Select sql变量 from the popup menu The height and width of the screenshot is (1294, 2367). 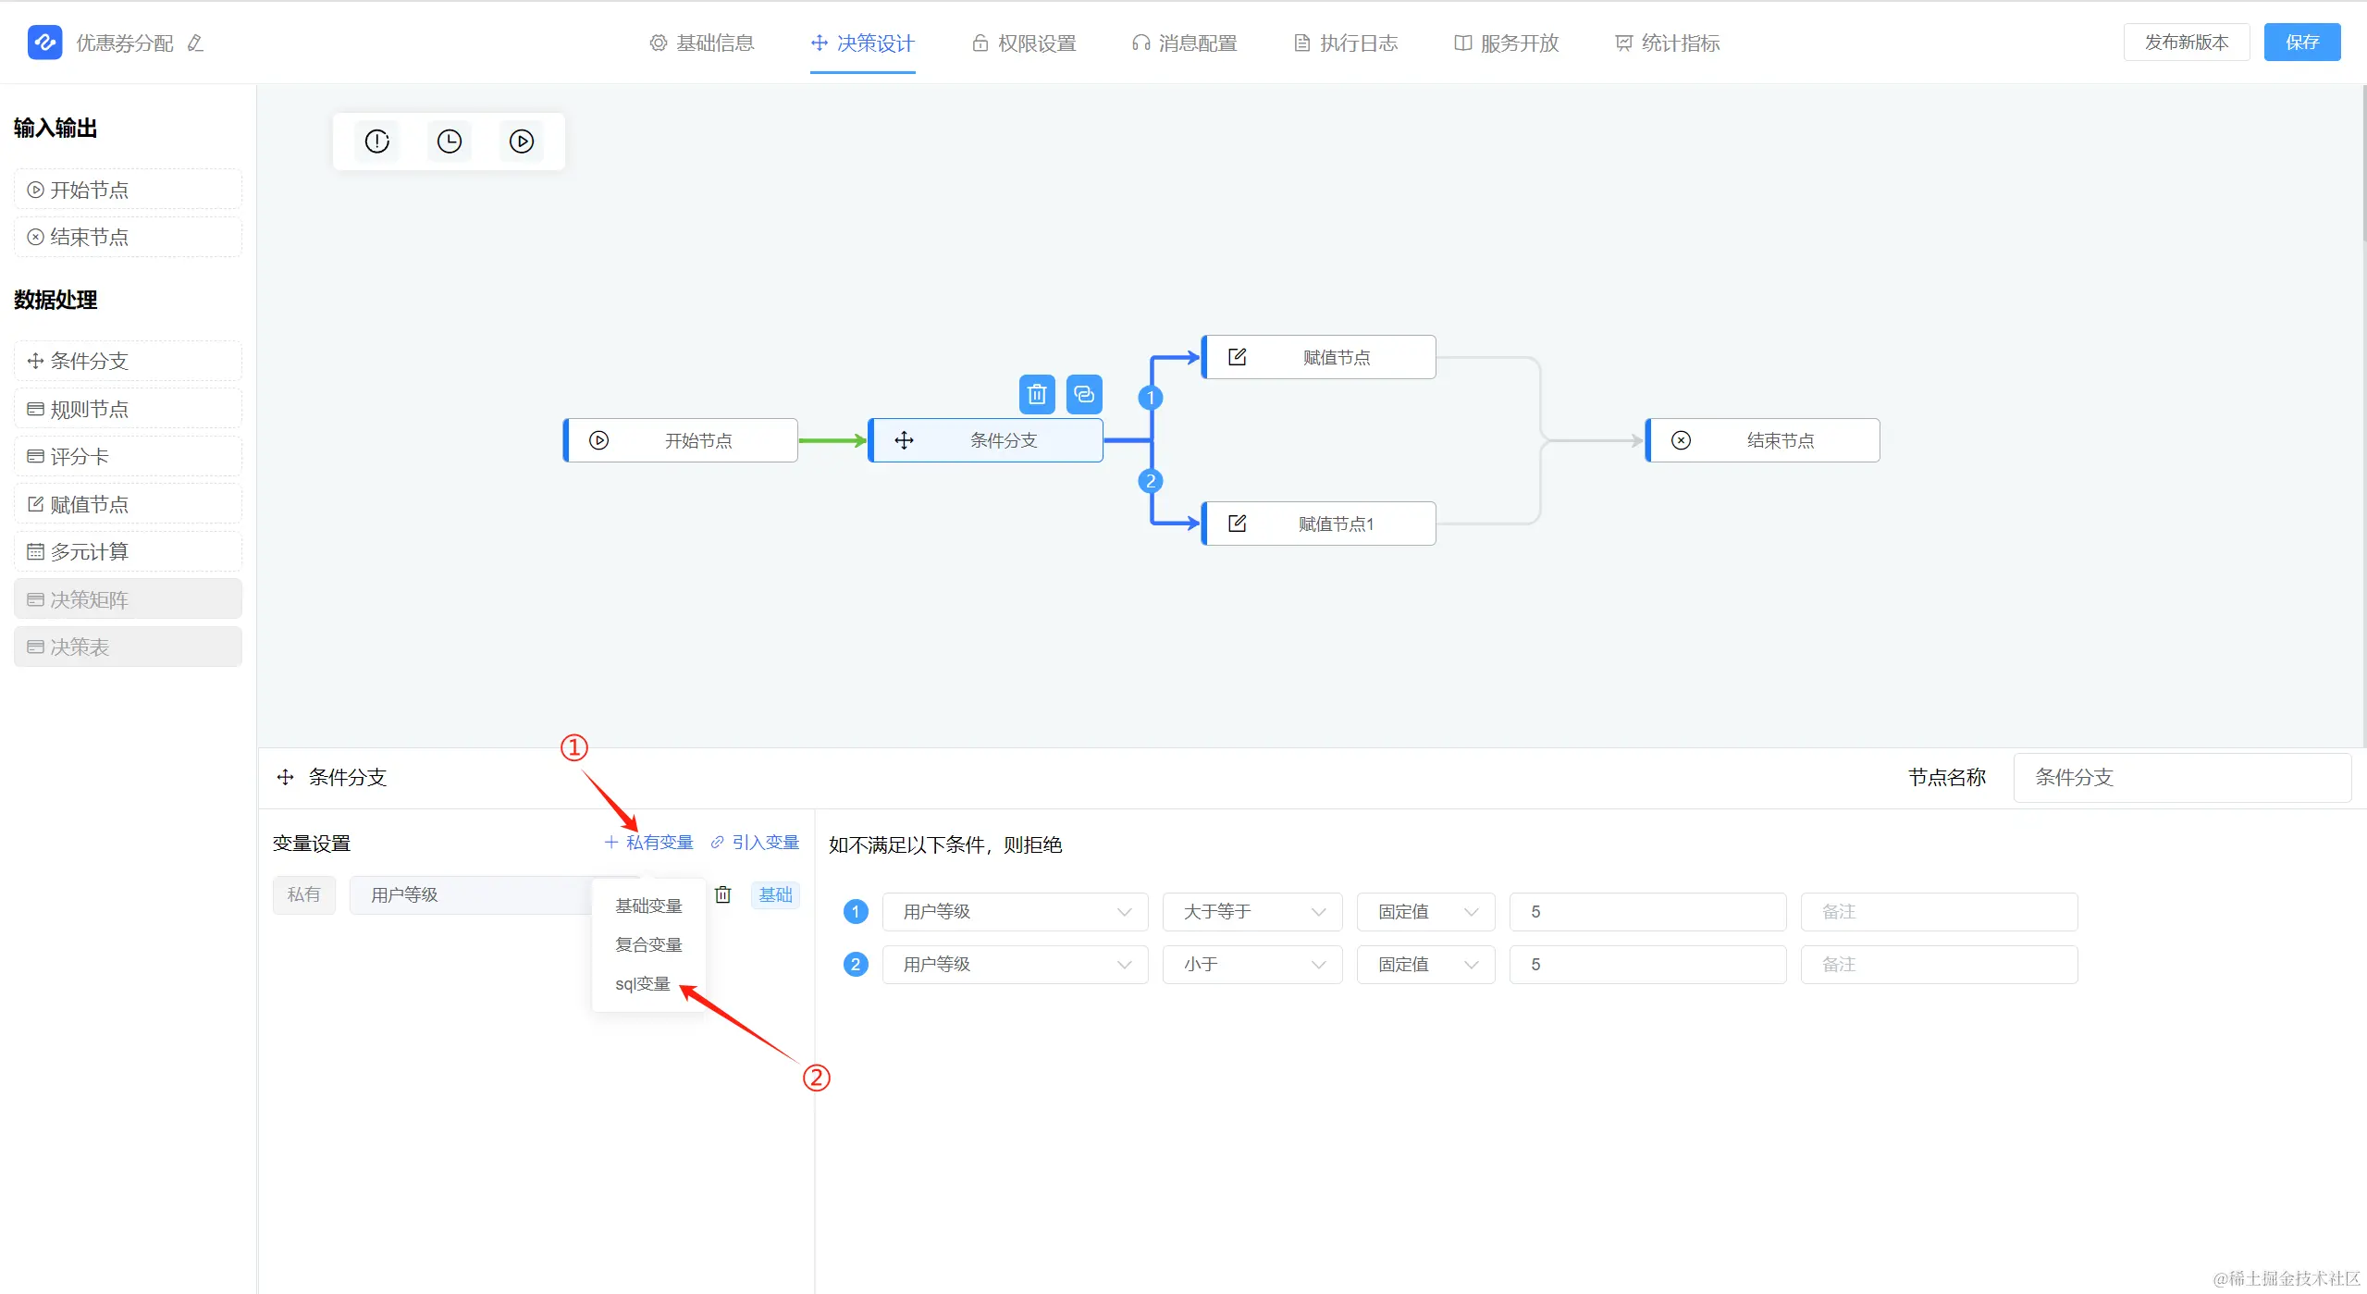point(643,983)
